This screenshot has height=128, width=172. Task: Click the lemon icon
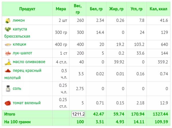point(8,21)
